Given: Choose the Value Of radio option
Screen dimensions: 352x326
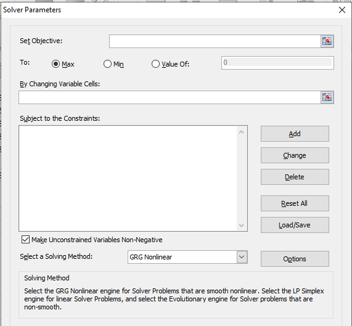Looking at the screenshot, I should point(155,64).
